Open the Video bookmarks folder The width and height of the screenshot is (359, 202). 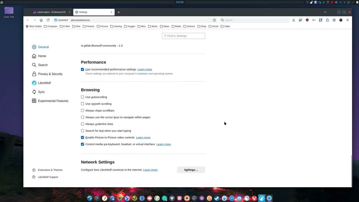pos(225,26)
